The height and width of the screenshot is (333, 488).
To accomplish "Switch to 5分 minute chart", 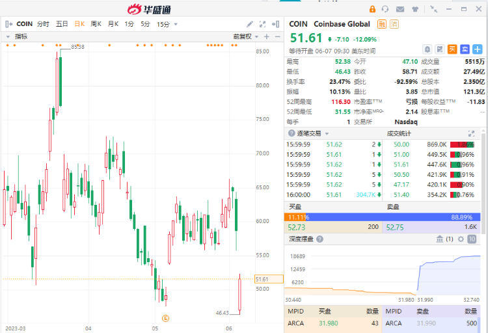I will (x=145, y=24).
